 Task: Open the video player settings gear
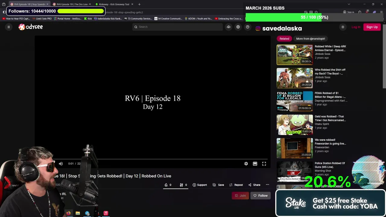[246, 164]
